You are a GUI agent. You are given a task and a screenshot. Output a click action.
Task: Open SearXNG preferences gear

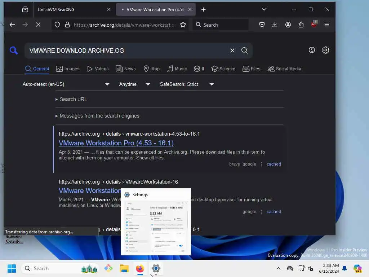pyautogui.click(x=326, y=50)
